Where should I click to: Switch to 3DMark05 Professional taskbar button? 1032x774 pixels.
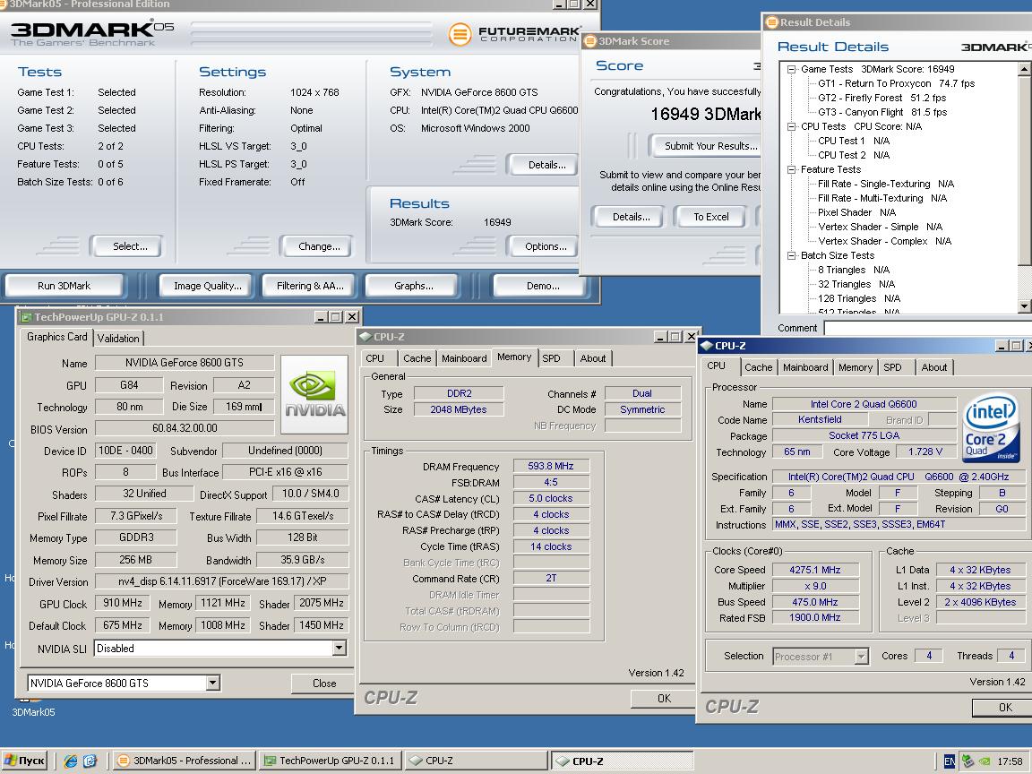click(x=185, y=761)
